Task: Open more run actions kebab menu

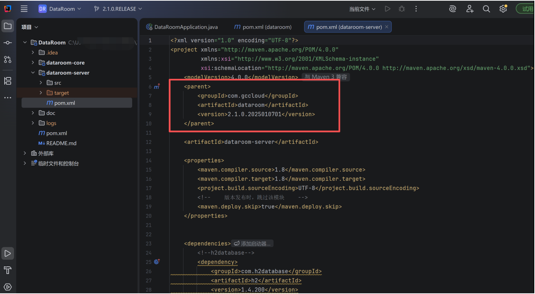Action: click(416, 9)
